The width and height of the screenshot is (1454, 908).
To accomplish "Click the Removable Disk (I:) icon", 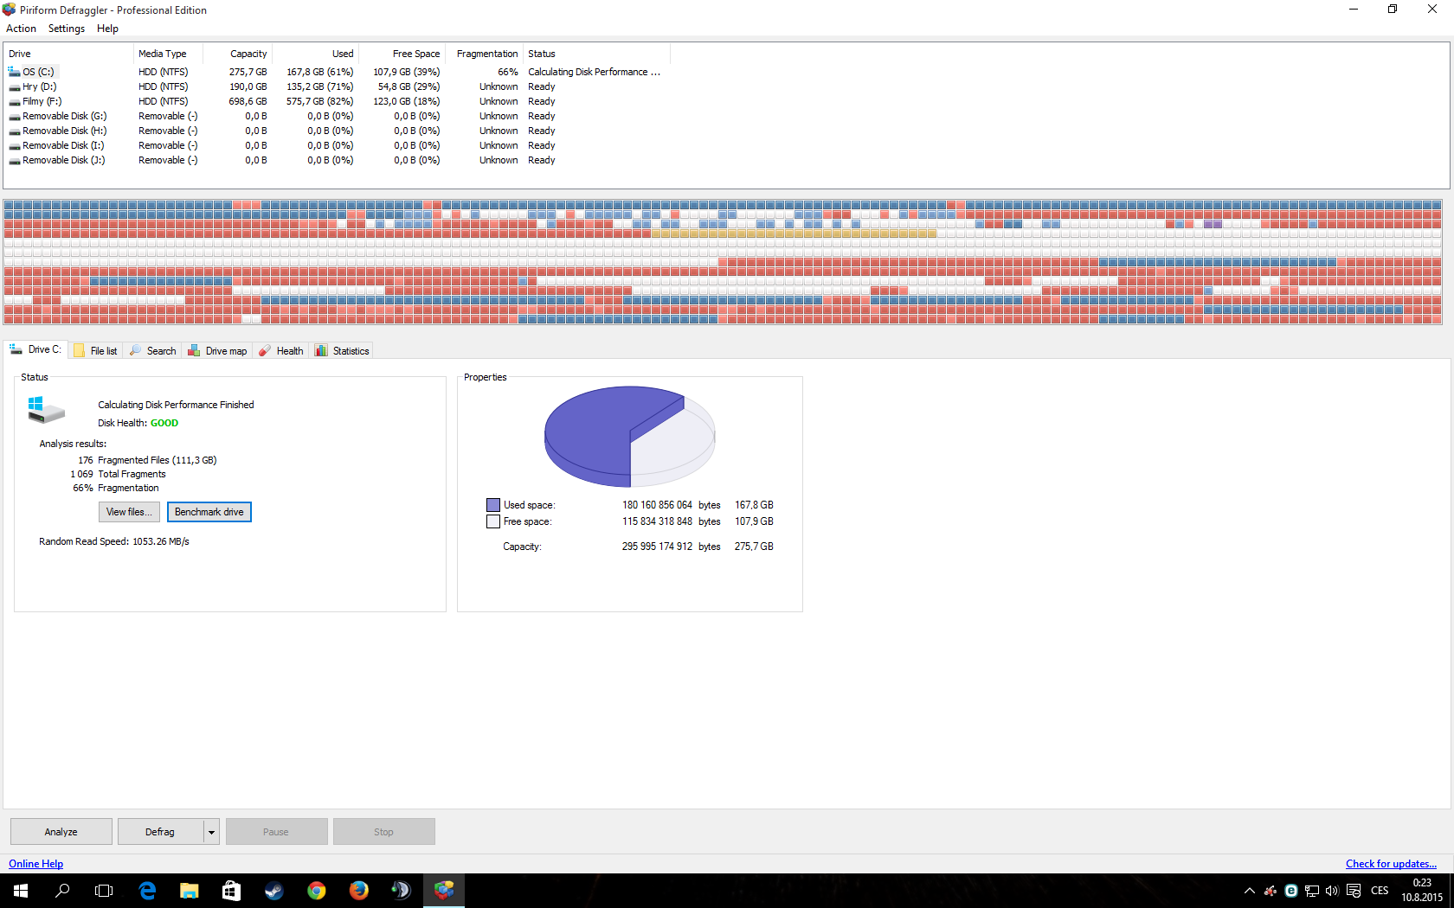I will click(x=14, y=145).
